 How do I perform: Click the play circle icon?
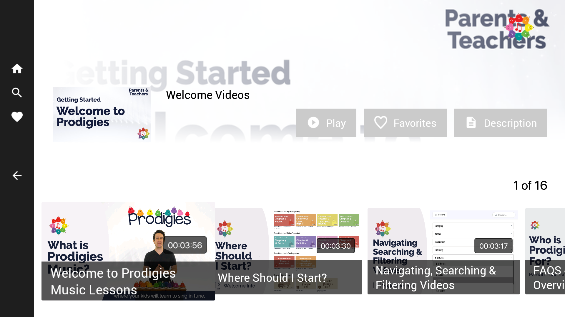tap(313, 122)
